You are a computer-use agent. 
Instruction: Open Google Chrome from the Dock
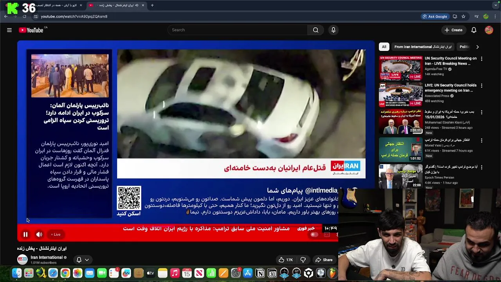point(65,273)
